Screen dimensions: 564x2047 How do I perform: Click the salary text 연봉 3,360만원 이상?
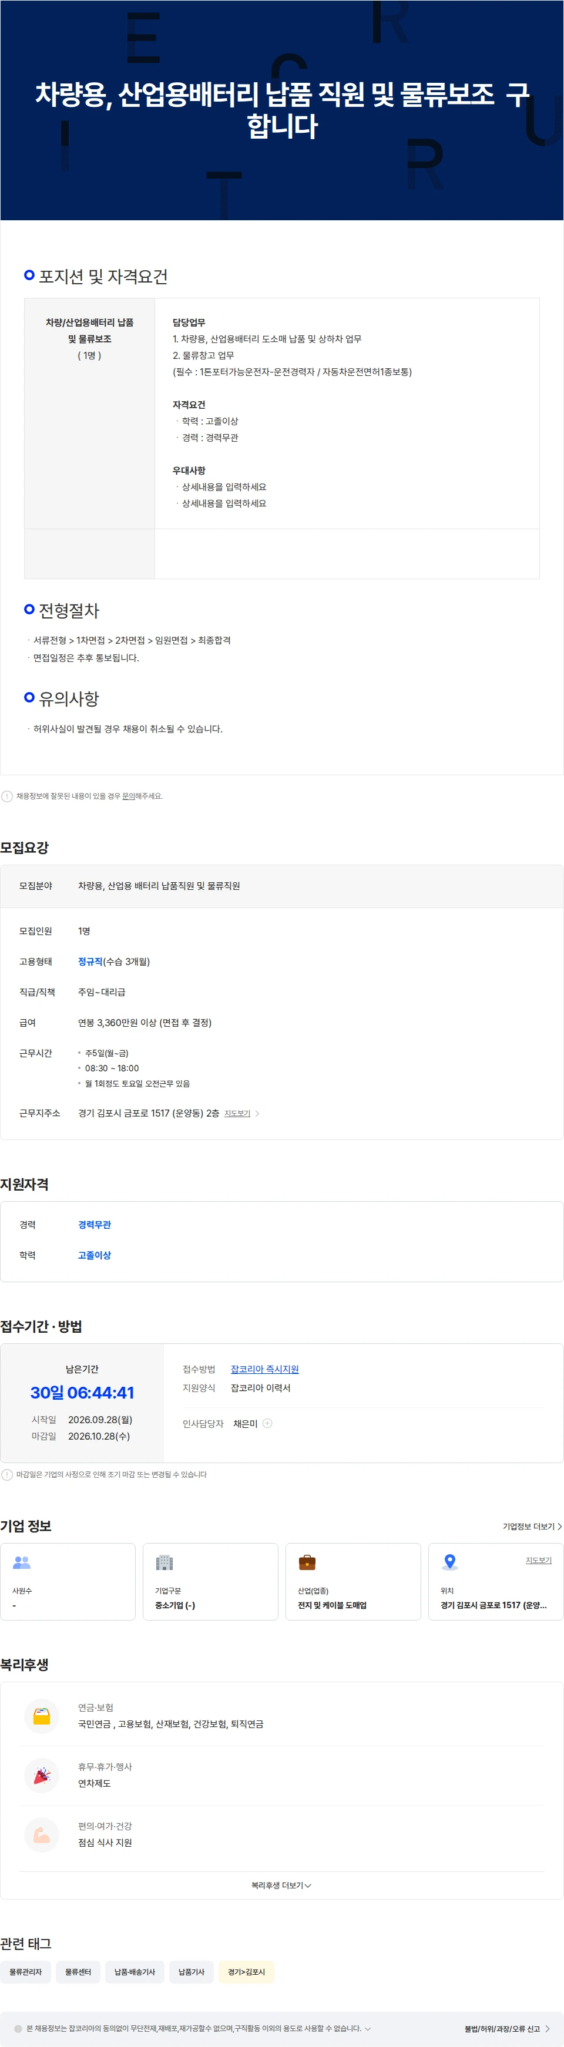click(117, 1023)
